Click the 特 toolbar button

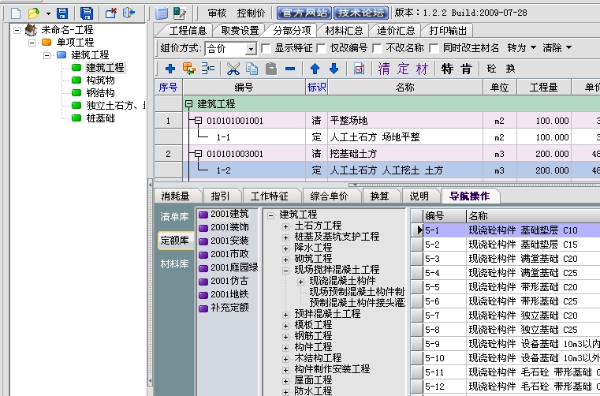[447, 69]
